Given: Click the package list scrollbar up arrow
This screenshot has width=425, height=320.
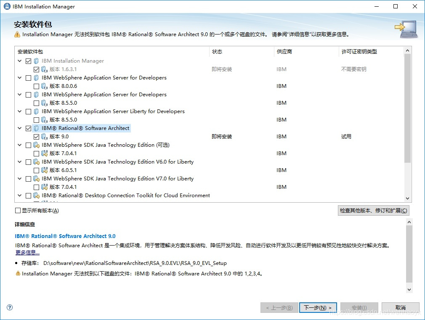Looking at the screenshot, I should pos(407,50).
